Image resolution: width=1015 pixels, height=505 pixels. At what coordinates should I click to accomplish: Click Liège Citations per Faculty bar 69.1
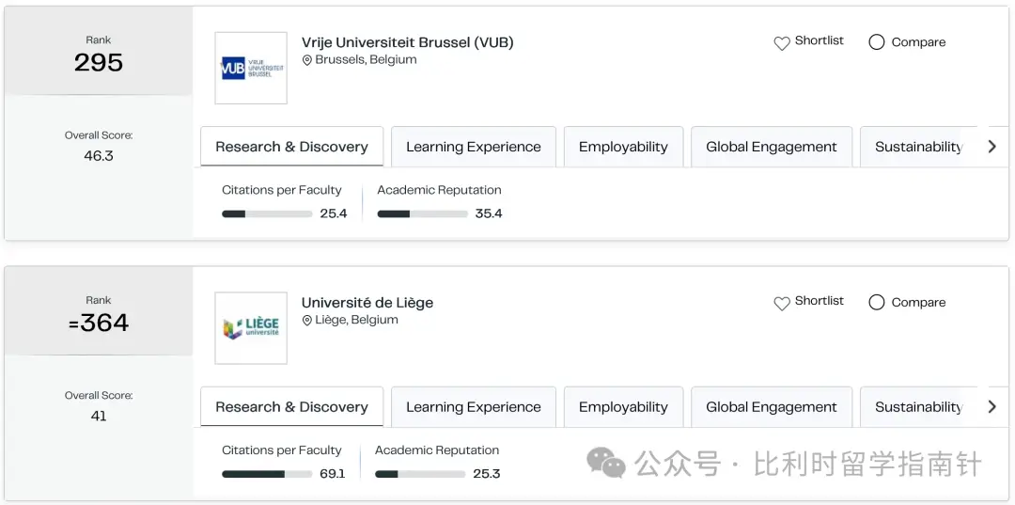pos(267,475)
